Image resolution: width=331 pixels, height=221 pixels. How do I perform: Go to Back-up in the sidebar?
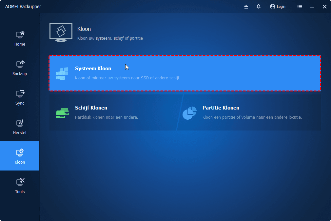coord(20,68)
